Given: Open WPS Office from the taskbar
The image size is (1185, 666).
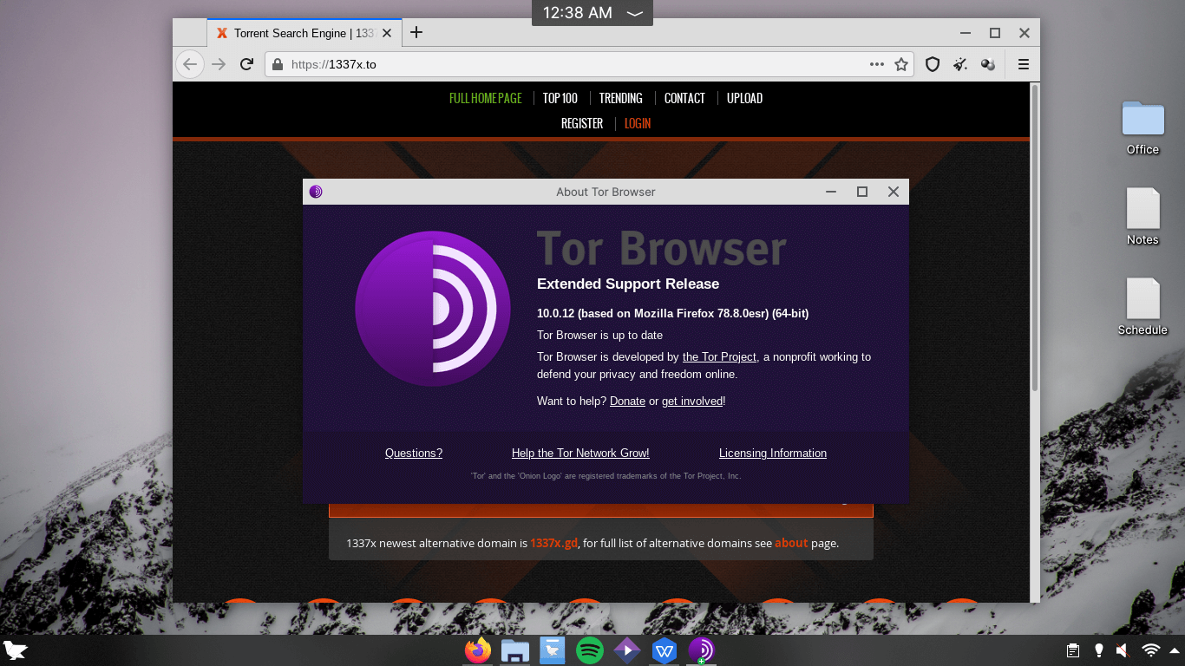Looking at the screenshot, I should (x=665, y=650).
